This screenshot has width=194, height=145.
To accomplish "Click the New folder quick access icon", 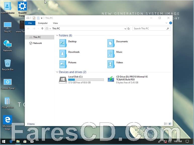I will click(x=38, y=18).
